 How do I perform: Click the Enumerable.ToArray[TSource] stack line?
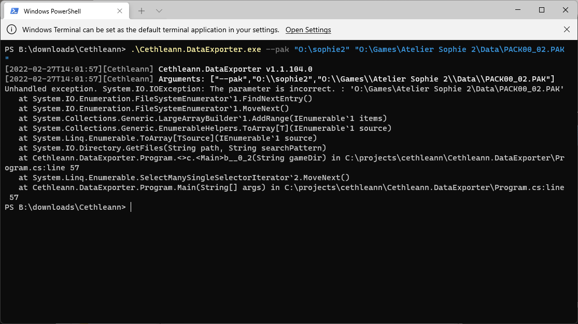click(x=168, y=138)
